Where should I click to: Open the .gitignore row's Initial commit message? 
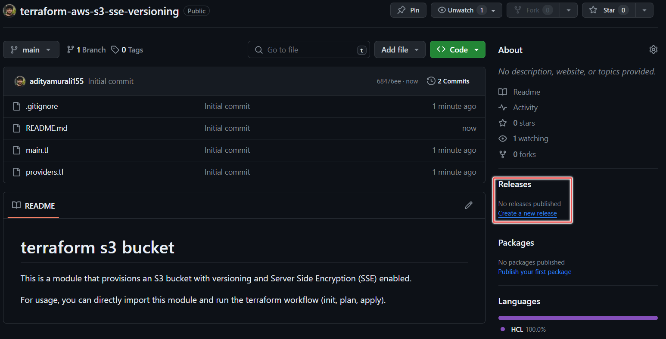pyautogui.click(x=227, y=106)
